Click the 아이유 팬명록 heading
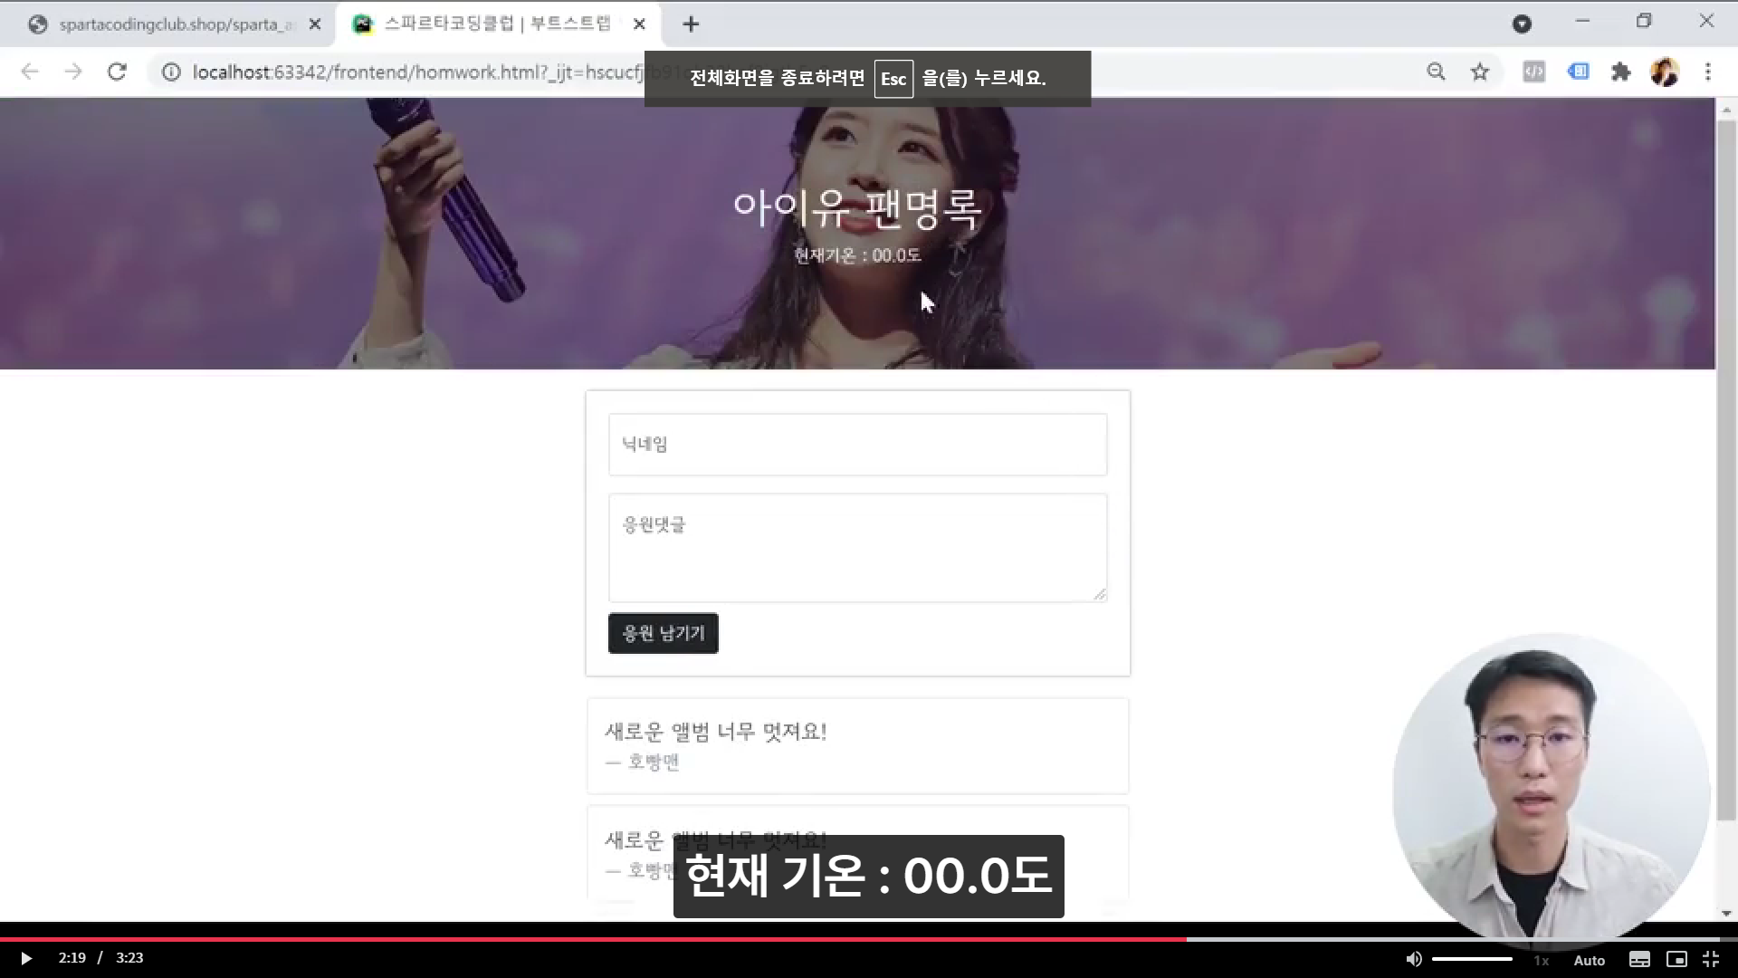The width and height of the screenshot is (1738, 978). 857,209
